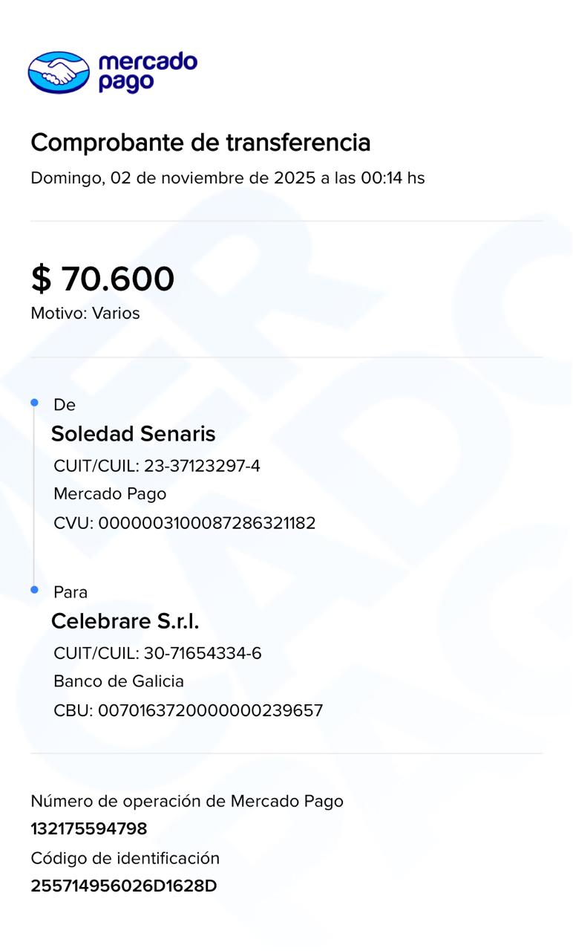This screenshot has height=951, width=573.
Task: Click the Mercado Pago wordmark text
Action: (x=147, y=72)
